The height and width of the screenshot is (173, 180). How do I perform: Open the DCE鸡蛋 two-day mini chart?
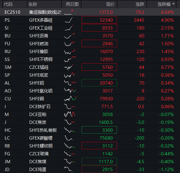coord(69,169)
